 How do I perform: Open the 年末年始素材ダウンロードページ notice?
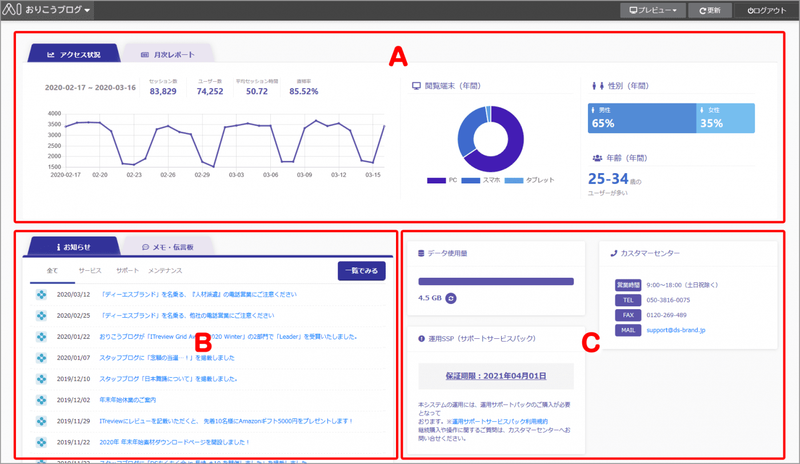click(x=175, y=442)
